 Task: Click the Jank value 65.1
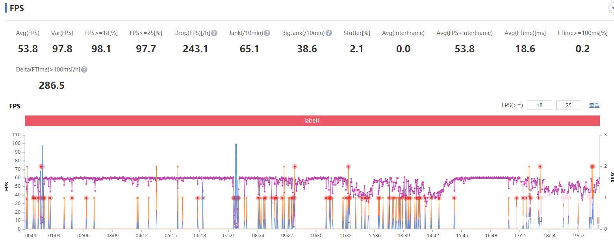[249, 49]
